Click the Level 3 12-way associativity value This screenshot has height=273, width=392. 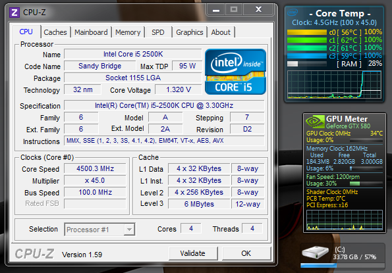248,204
